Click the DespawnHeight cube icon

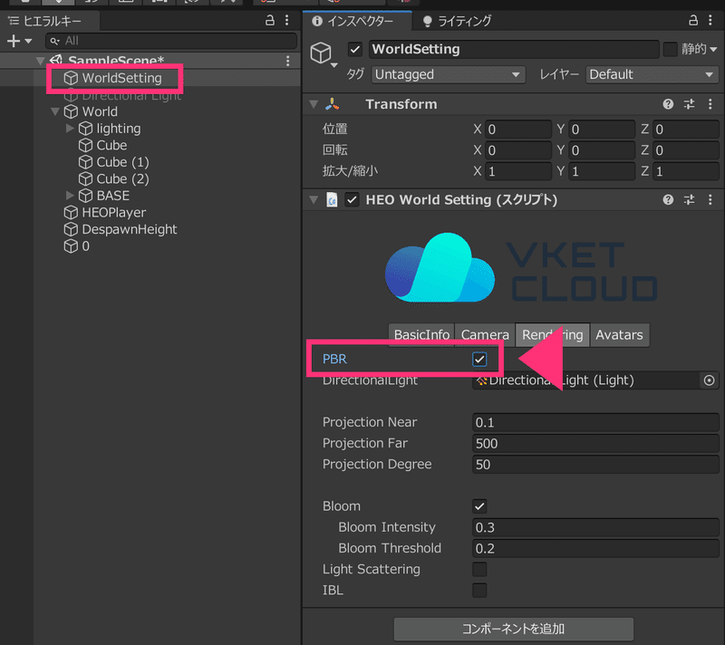coord(71,229)
